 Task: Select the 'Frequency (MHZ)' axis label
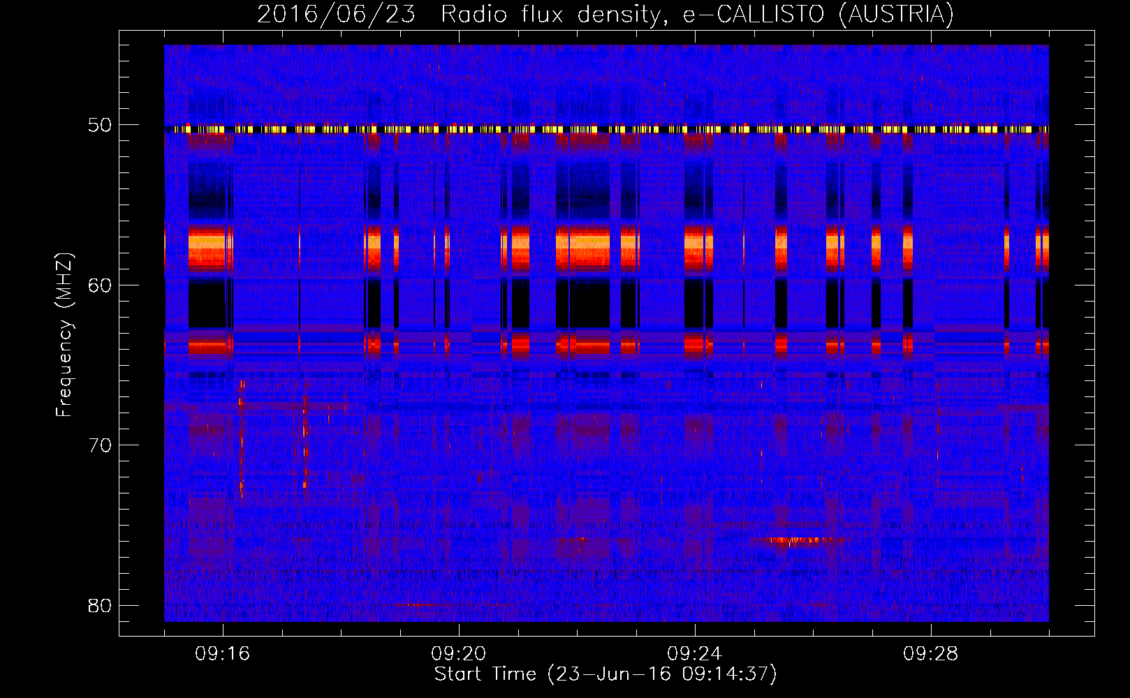(x=64, y=334)
